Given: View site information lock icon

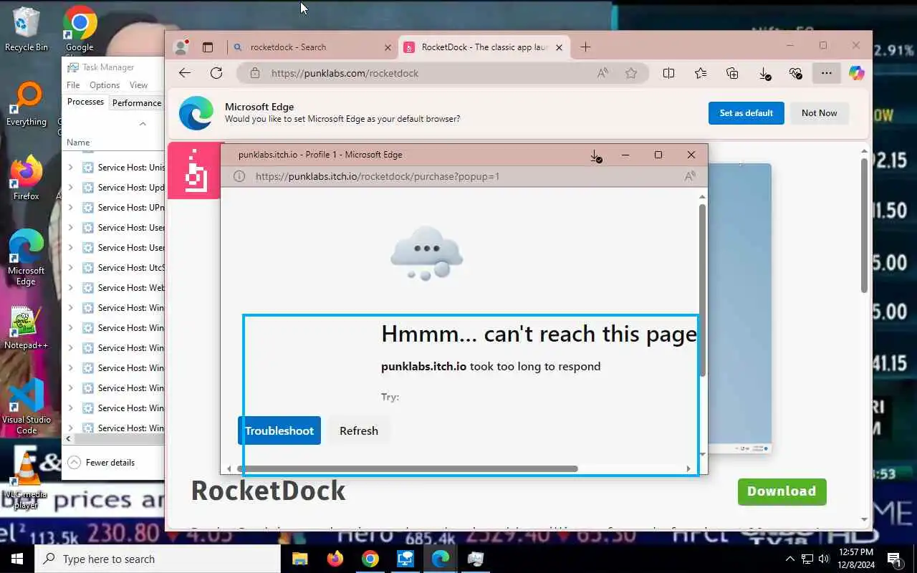Looking at the screenshot, I should [254, 73].
